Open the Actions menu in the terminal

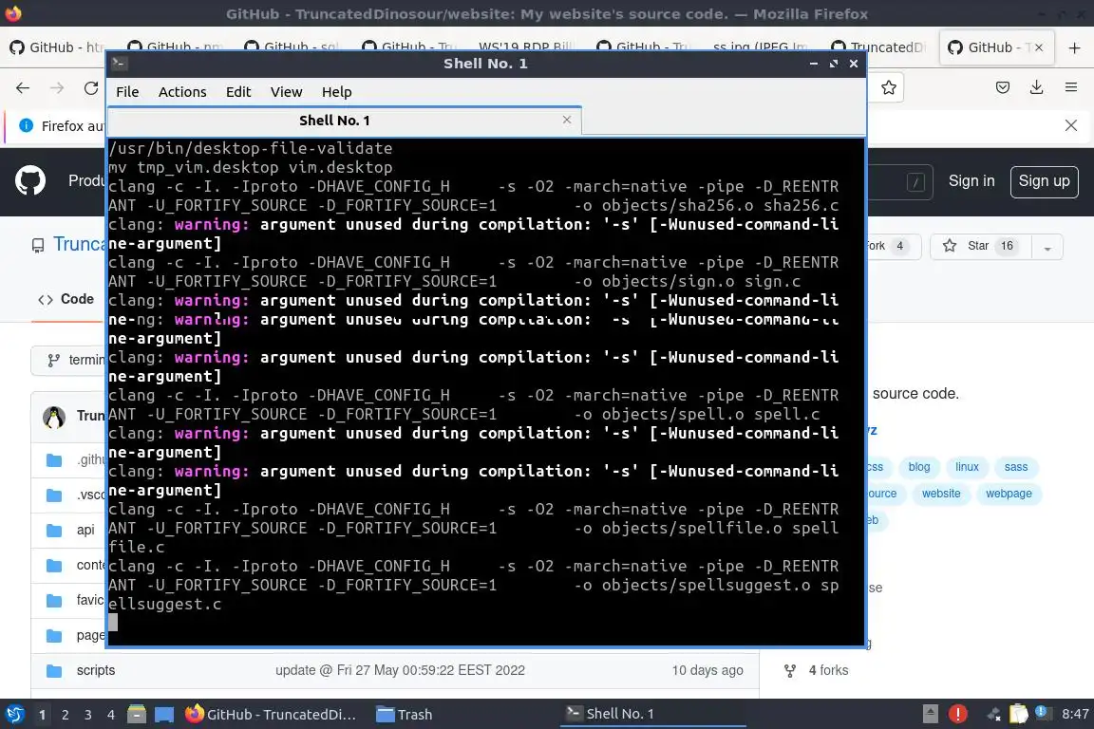pyautogui.click(x=182, y=92)
